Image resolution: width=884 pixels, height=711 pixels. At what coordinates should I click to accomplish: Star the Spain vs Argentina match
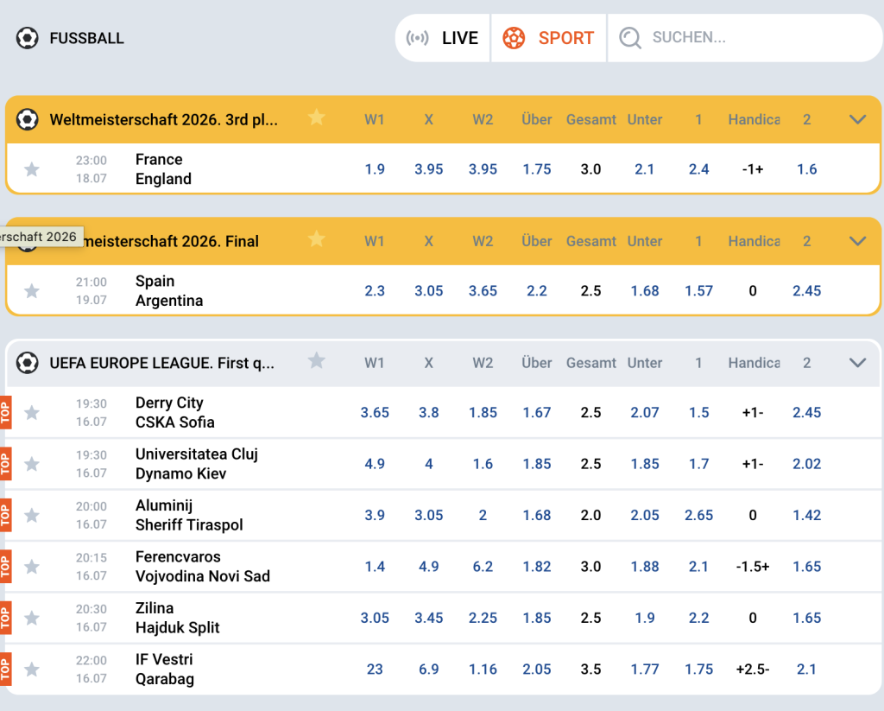point(32,290)
